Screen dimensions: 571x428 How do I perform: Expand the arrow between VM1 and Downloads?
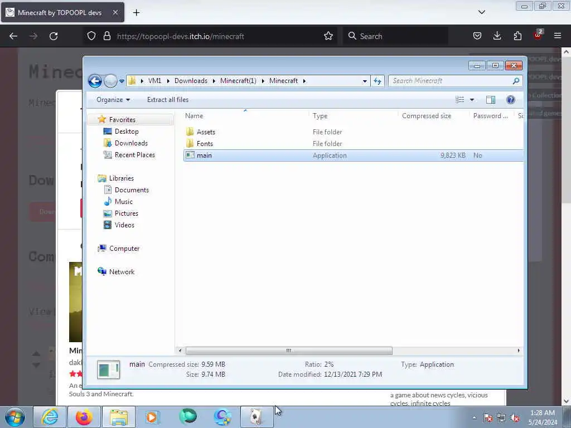[x=168, y=81]
